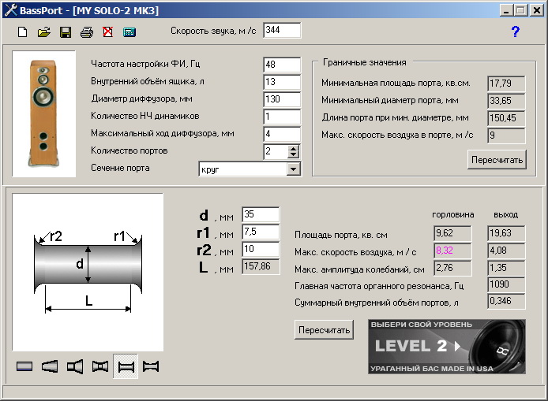Image resolution: width=548 pixels, height=401 pixels.
Task: Close the BassPort window
Action: click(x=536, y=10)
